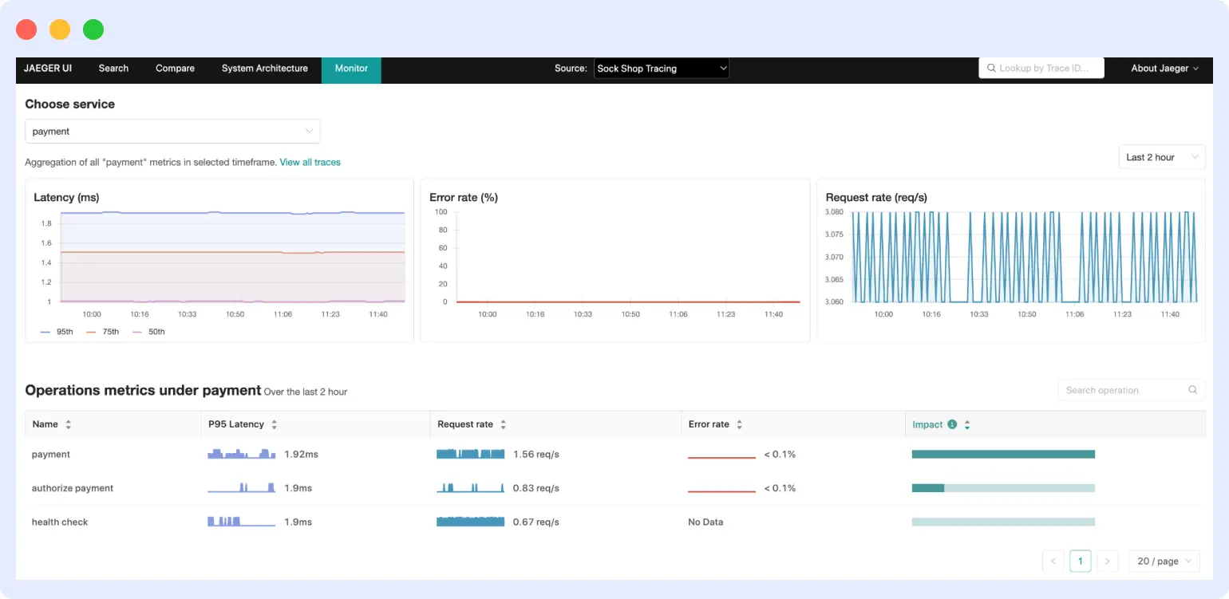The width and height of the screenshot is (1229, 599).
Task: Click the 1.56 req/s value
Action: (x=536, y=455)
